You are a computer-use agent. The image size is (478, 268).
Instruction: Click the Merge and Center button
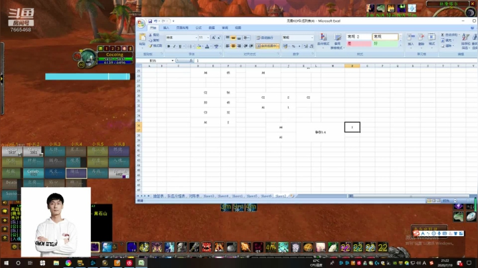(x=268, y=46)
